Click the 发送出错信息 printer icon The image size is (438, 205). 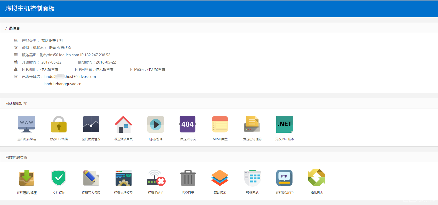pos(252,124)
